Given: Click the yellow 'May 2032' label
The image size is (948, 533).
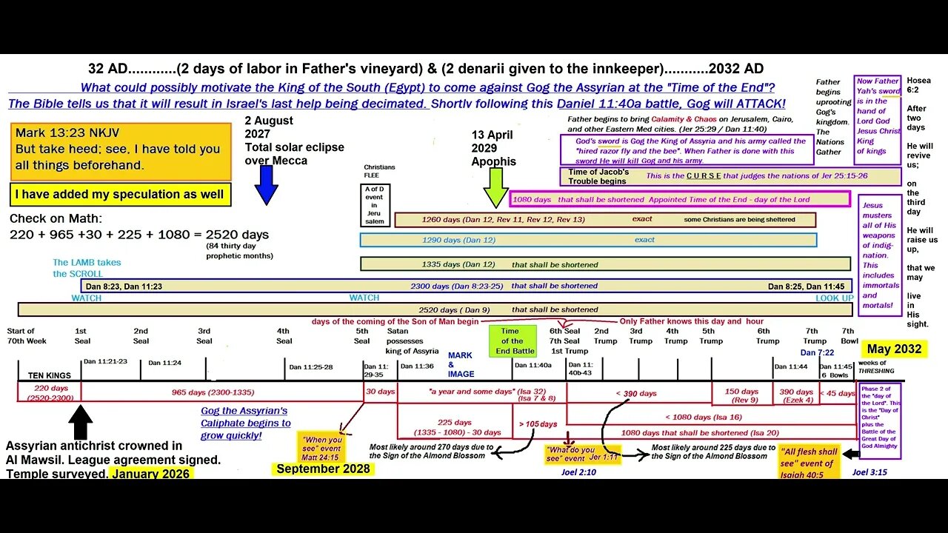Looking at the screenshot, I should (894, 349).
